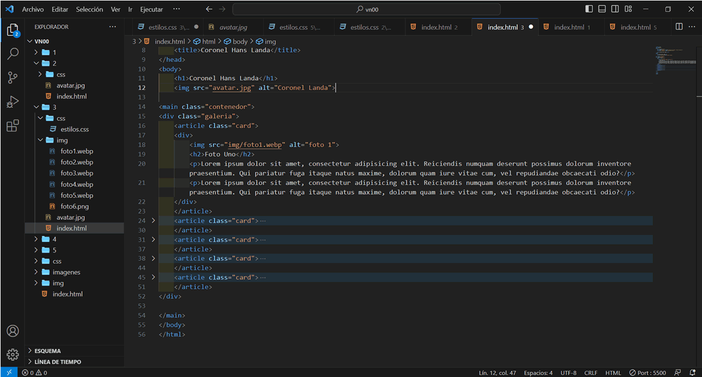This screenshot has width=702, height=377.
Task: Switch to the avatar.jpg tab
Action: pos(233,27)
